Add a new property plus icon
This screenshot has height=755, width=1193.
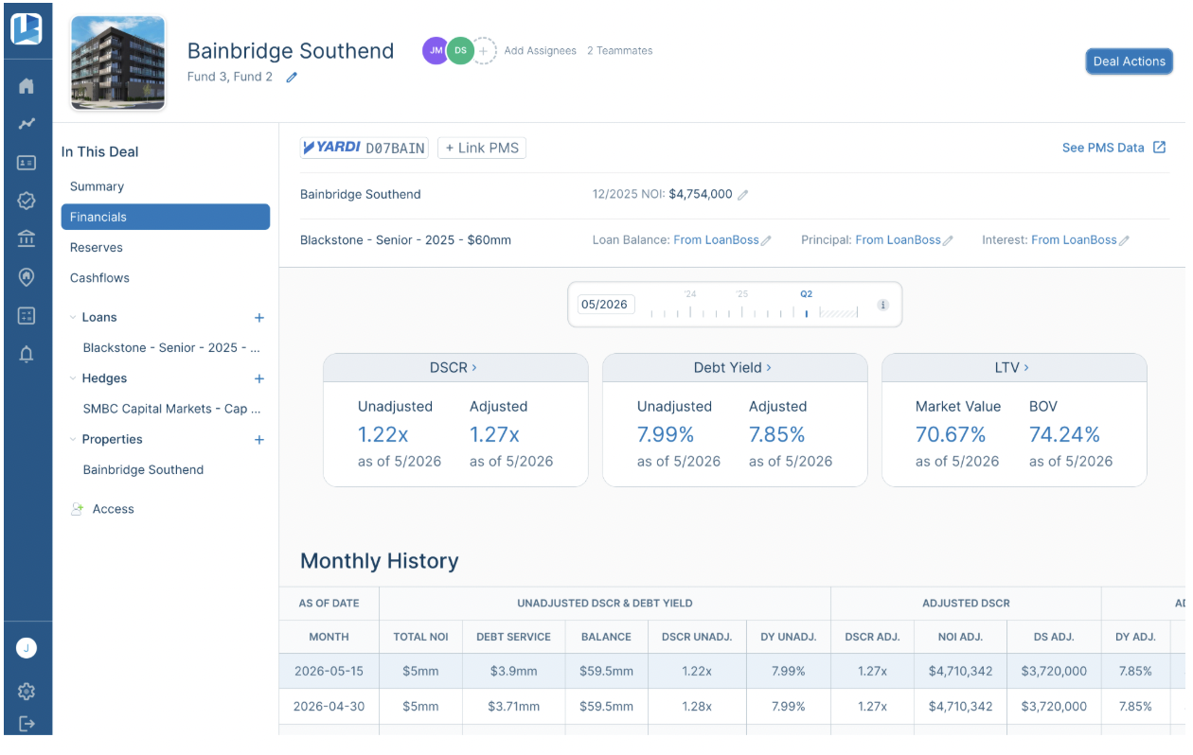coord(259,440)
